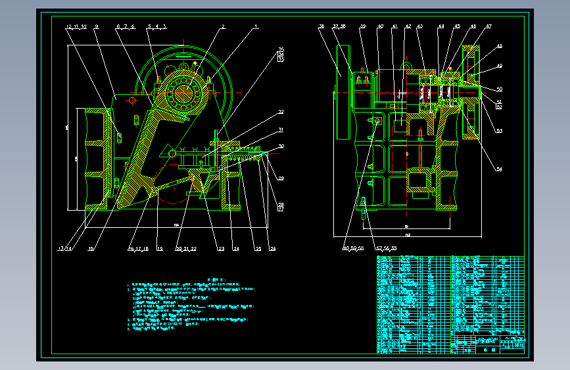Click the cyan technical requirements text block
Screen dimensions: 570x370
[x=191, y=304]
